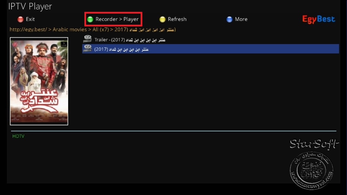Click the yellow Refresh circle icon
347x195 pixels.
(162, 19)
